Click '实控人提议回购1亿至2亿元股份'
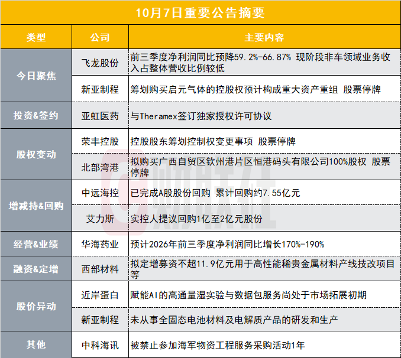Screen dimensions: 401x358 pyautogui.click(x=196, y=219)
